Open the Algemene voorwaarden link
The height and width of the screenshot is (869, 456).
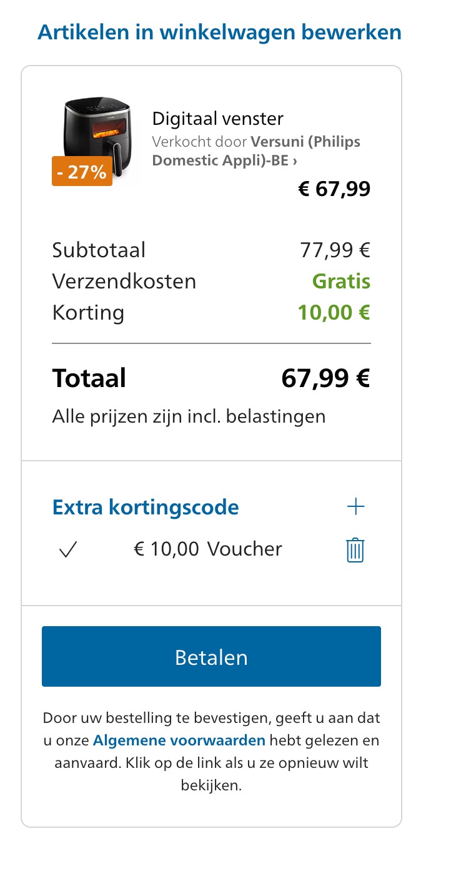click(x=179, y=740)
